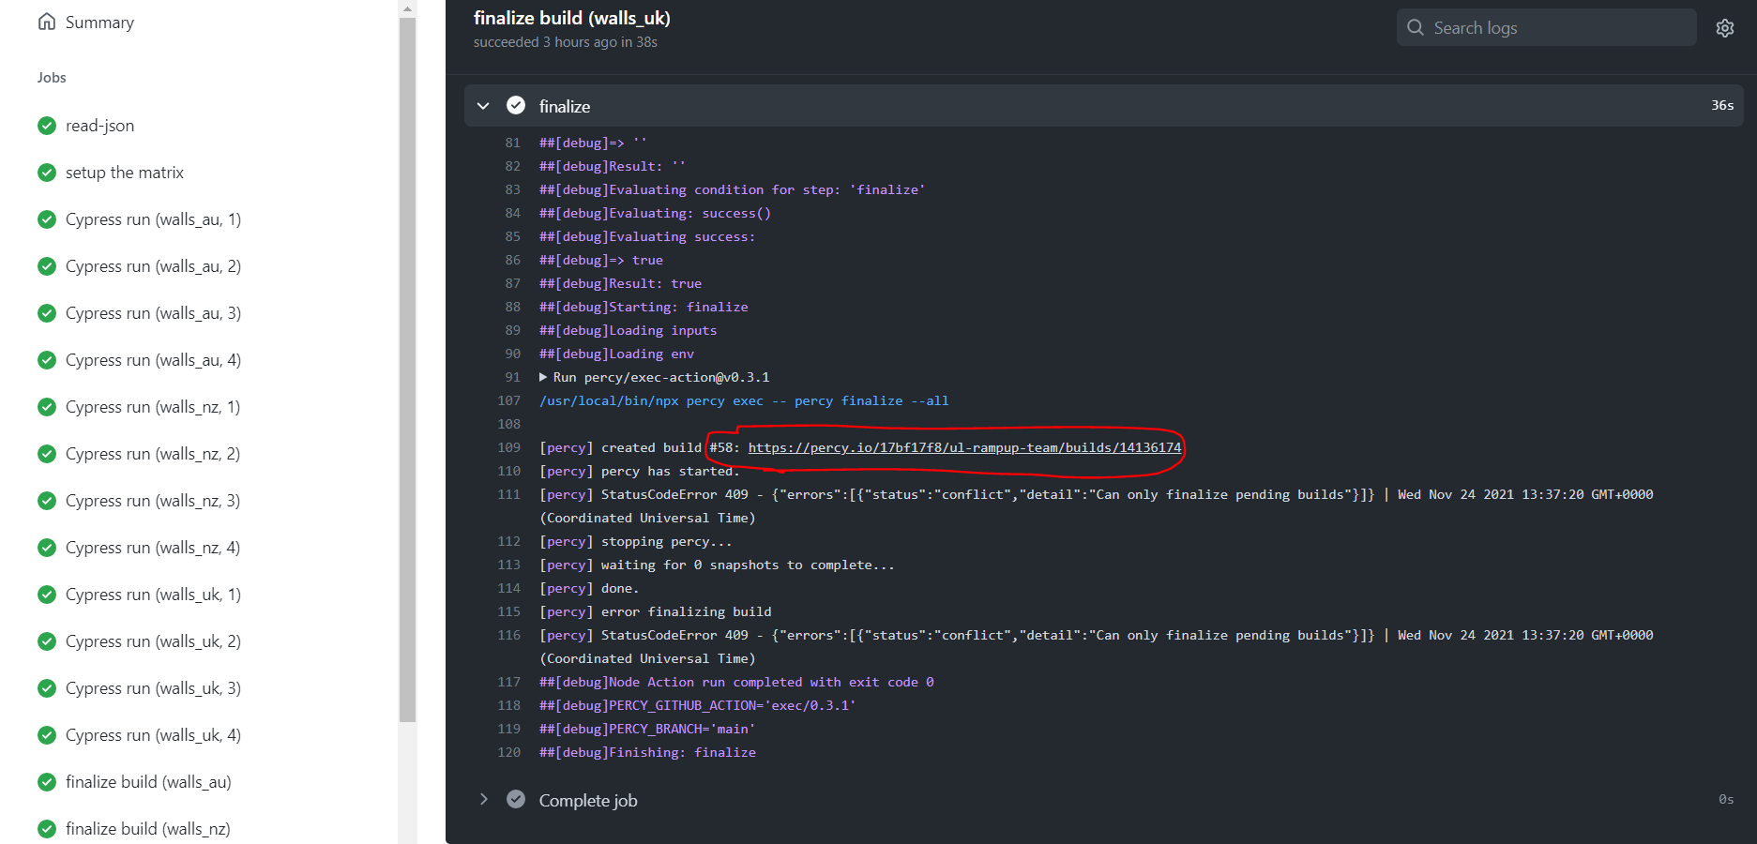The height and width of the screenshot is (844, 1757).
Task: Open job Cypress run (walls_uk, 2)
Action: 153,641
